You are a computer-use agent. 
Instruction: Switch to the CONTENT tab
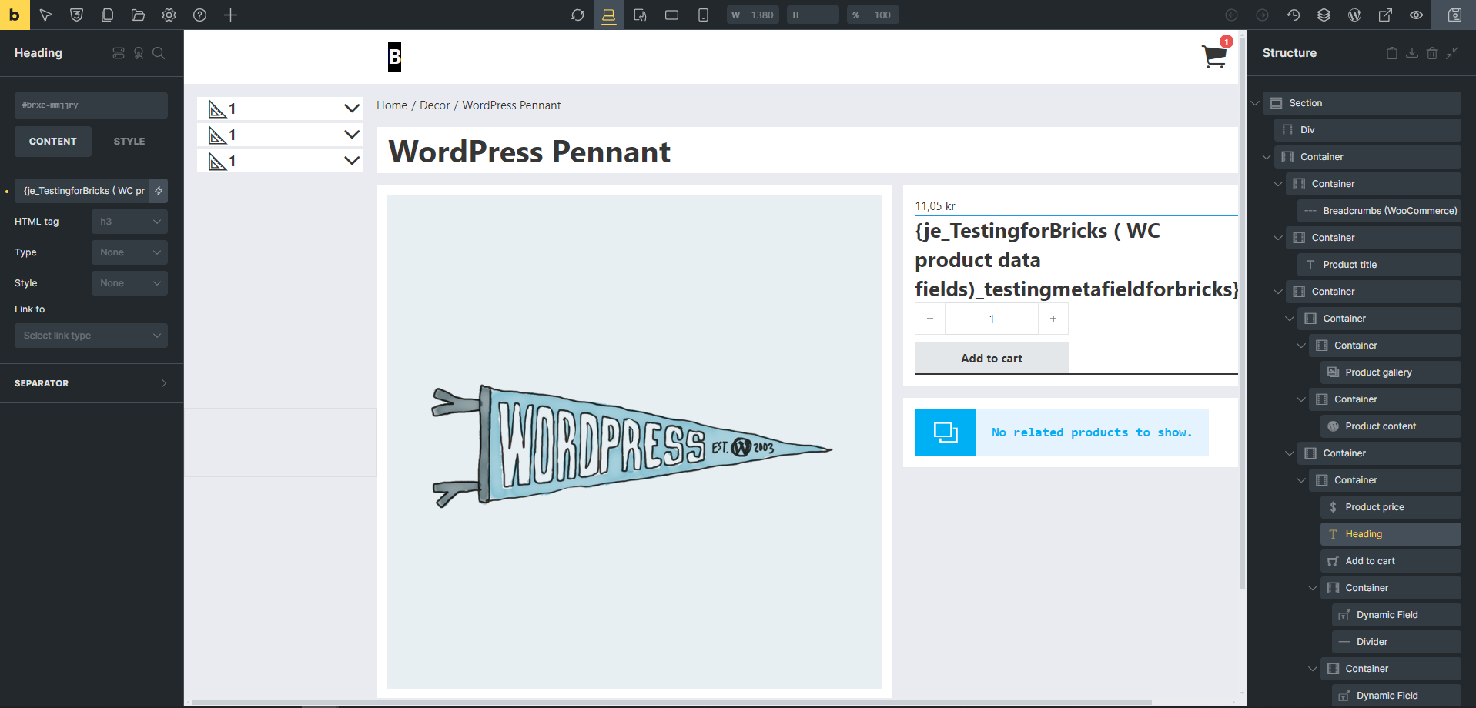pos(53,142)
